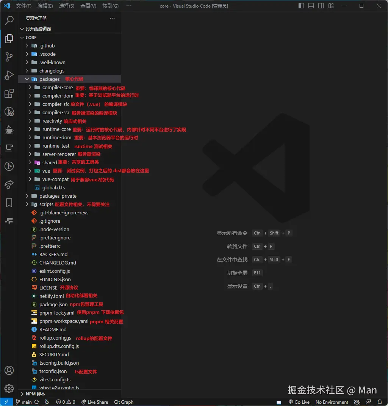Viewport: 388px width, 406px height.
Task: Open the Search view in activity bar
Action: pyautogui.click(x=9, y=20)
